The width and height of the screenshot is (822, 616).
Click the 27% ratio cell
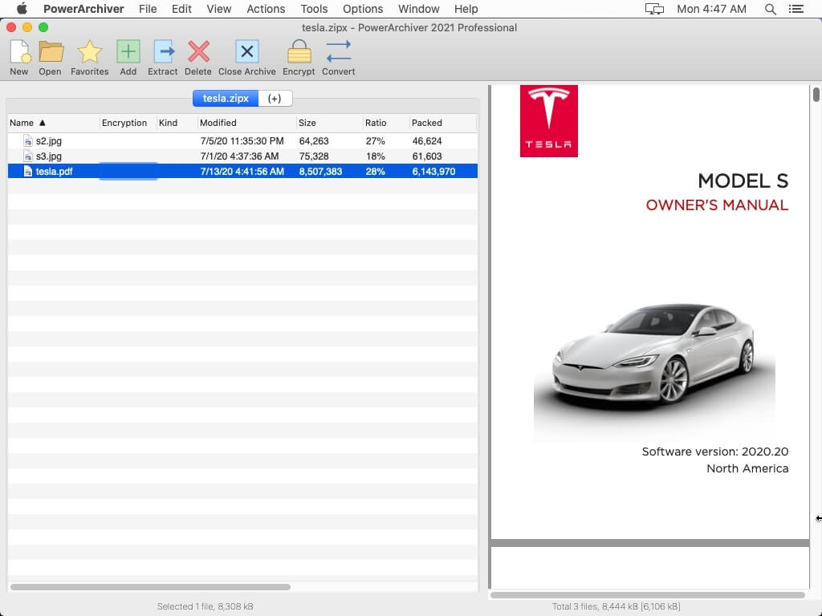376,141
